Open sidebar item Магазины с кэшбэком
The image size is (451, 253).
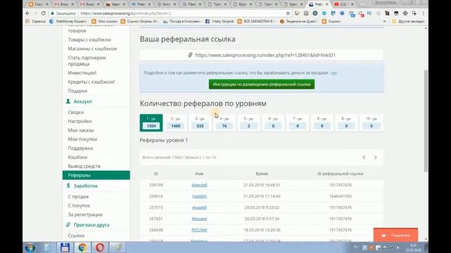click(92, 48)
